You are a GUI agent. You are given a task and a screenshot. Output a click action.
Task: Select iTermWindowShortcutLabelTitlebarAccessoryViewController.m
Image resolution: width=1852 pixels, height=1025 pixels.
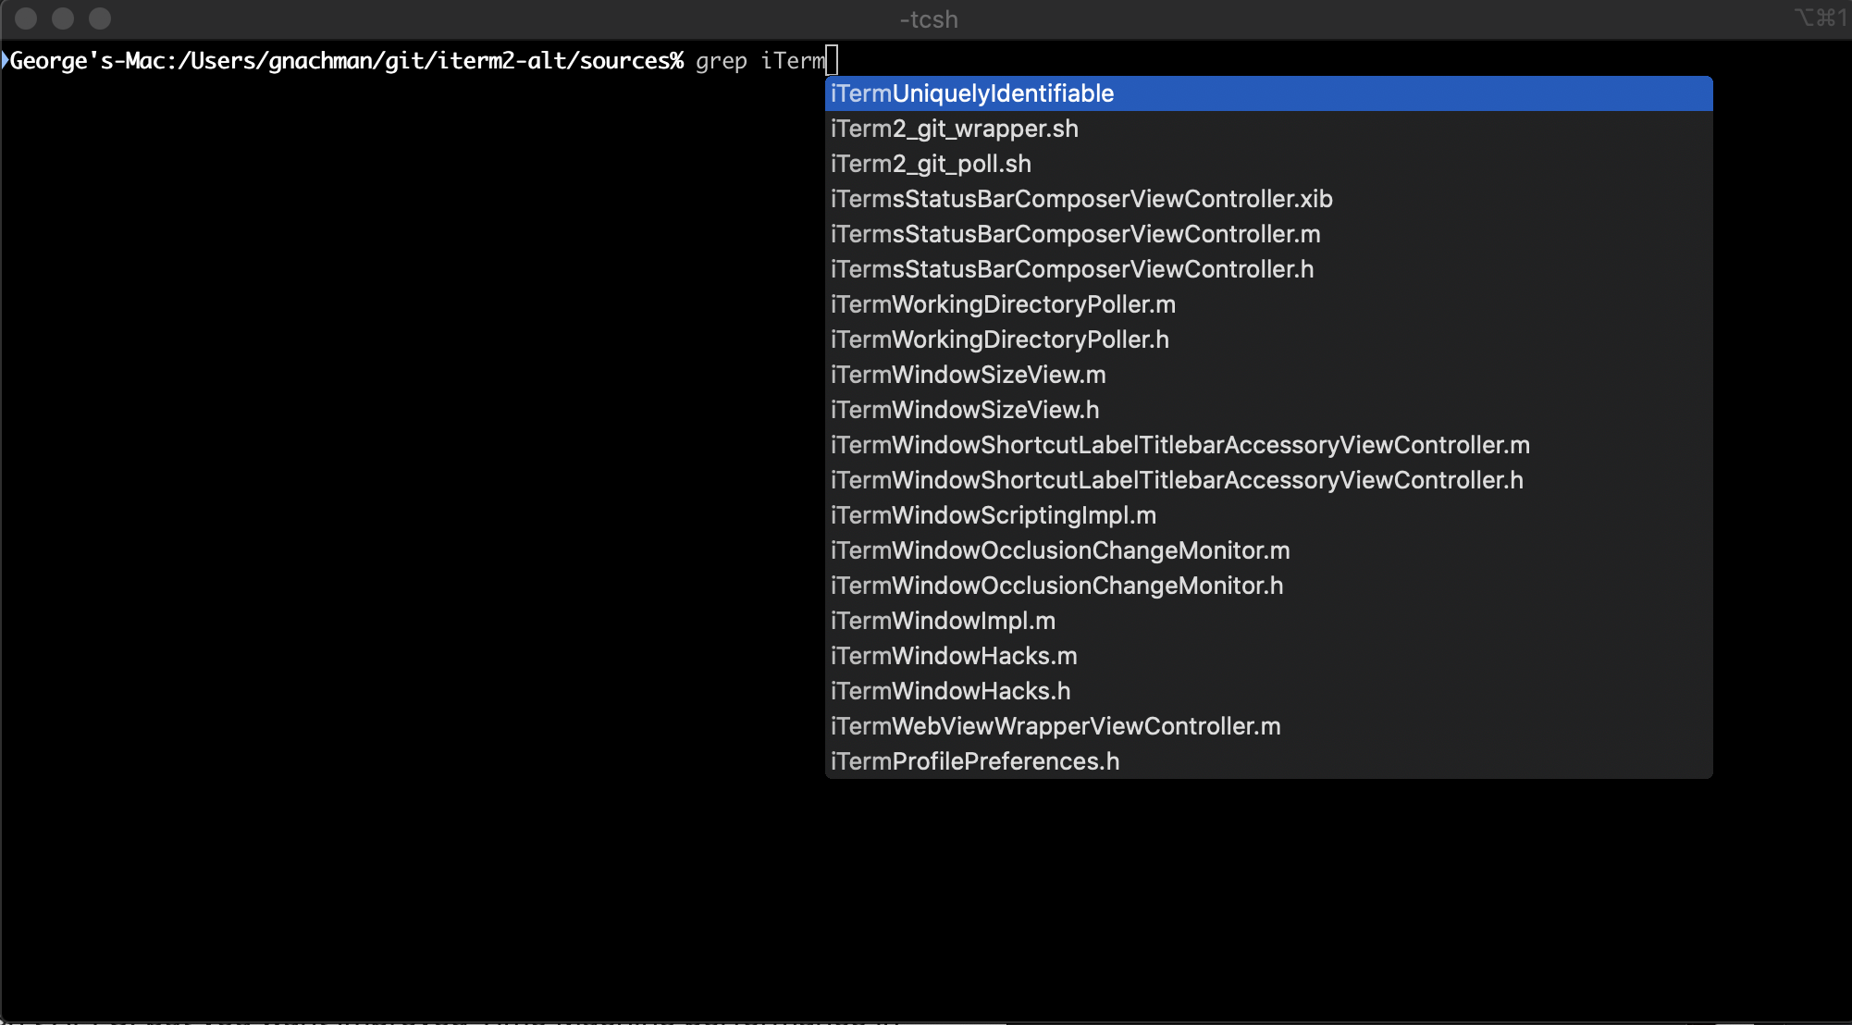click(x=1179, y=444)
